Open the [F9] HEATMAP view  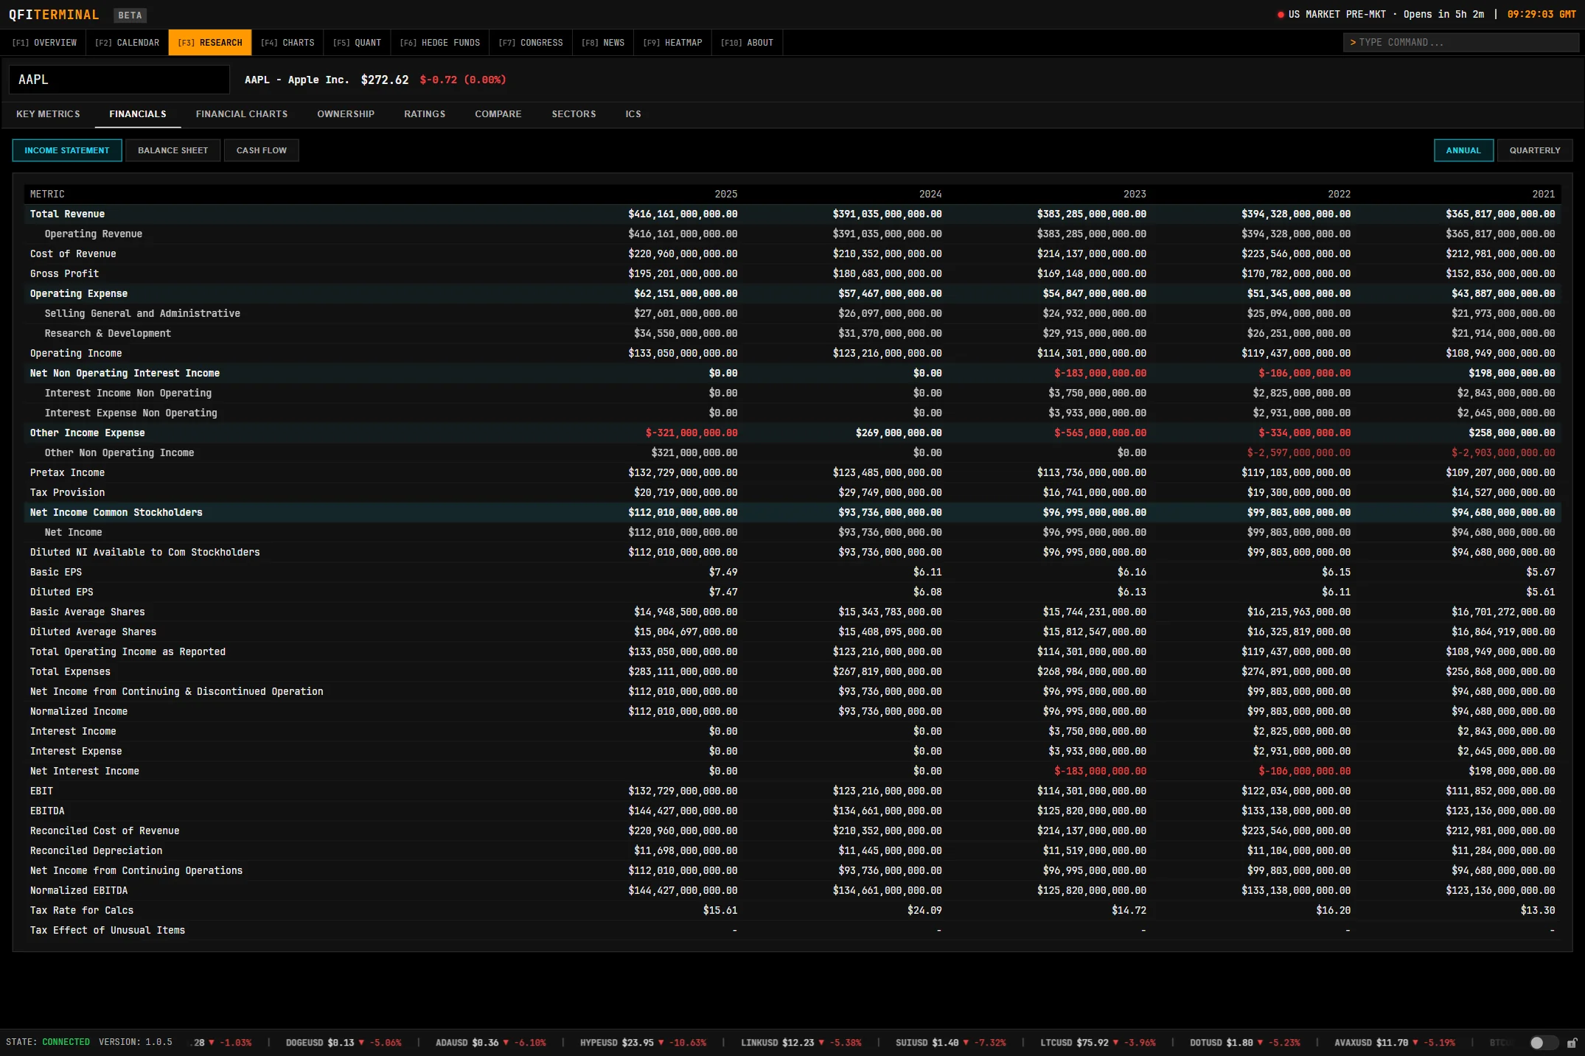(x=672, y=42)
